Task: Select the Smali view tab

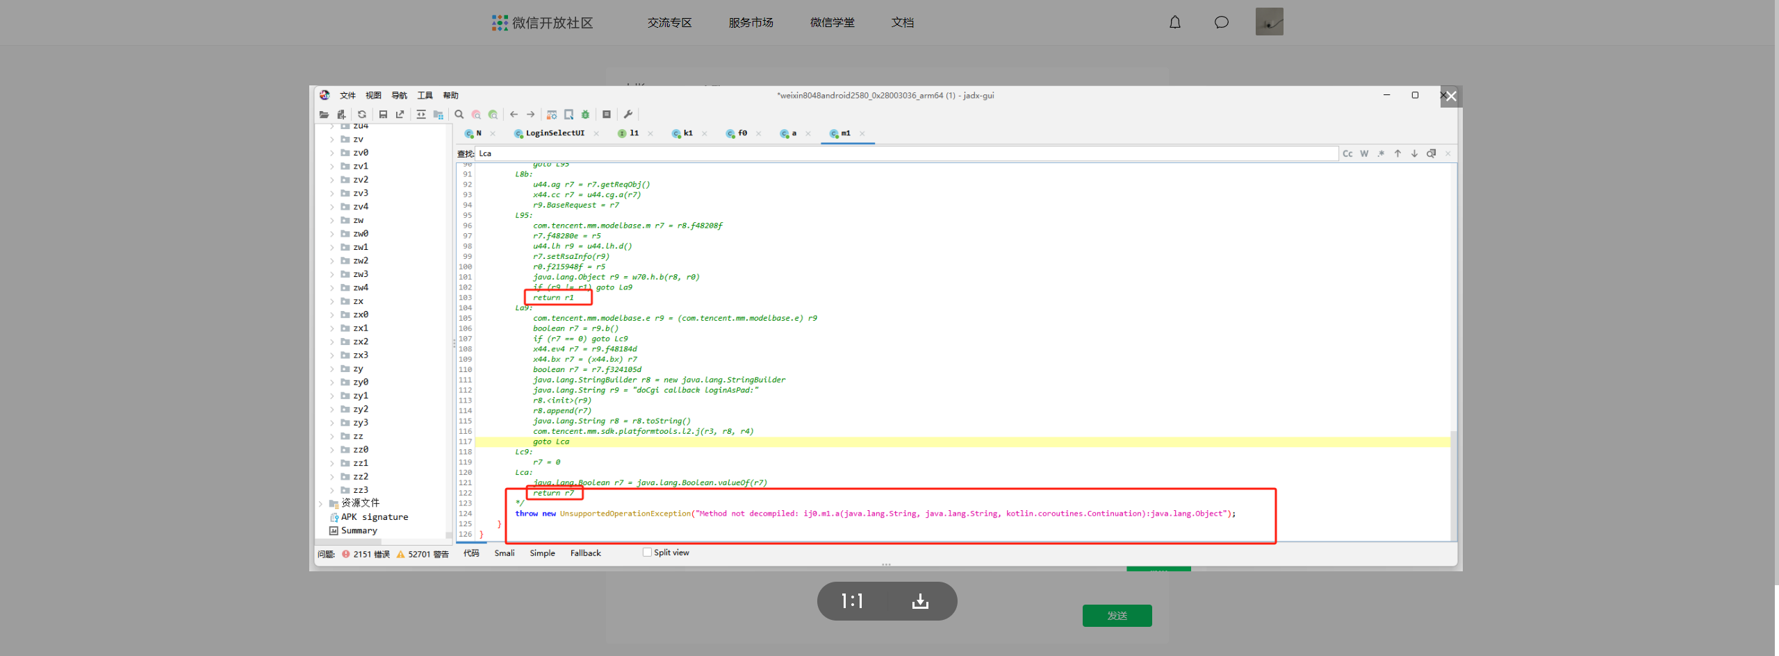Action: (505, 553)
